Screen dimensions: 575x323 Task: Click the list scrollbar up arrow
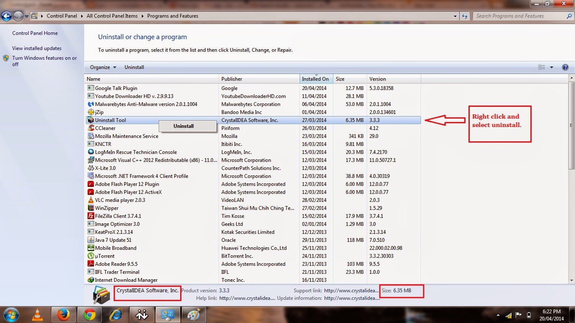point(571,78)
